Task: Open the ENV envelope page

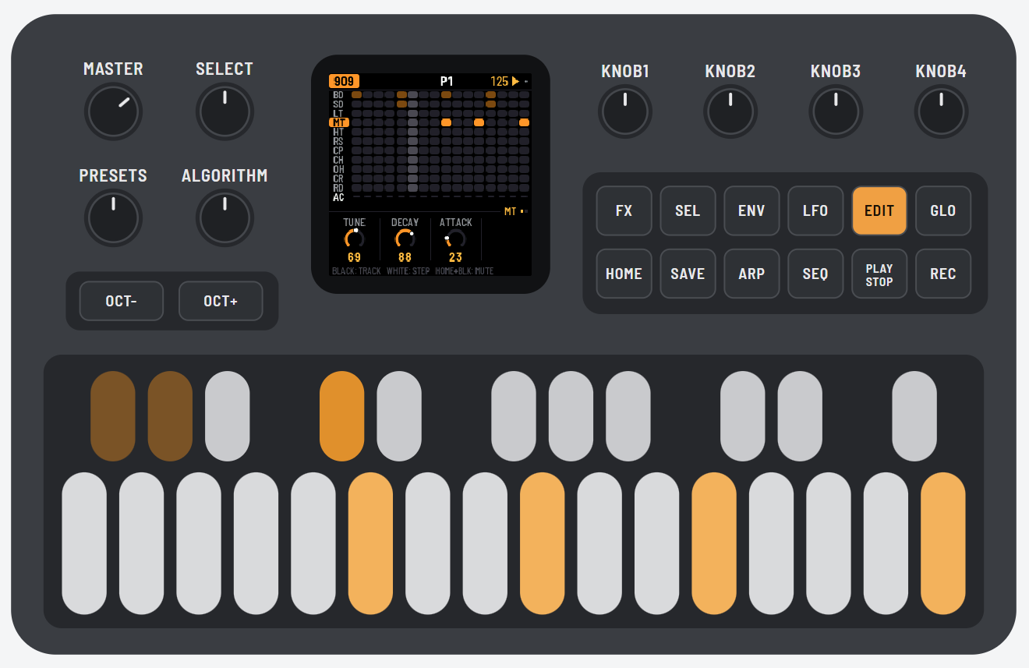Action: coord(751,210)
